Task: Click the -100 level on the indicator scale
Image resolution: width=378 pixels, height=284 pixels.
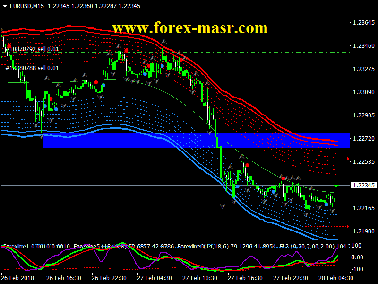Action: pyautogui.click(x=357, y=269)
